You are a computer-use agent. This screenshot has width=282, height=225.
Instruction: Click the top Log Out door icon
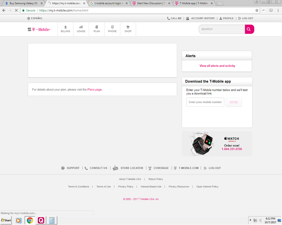pyautogui.click(x=240, y=18)
